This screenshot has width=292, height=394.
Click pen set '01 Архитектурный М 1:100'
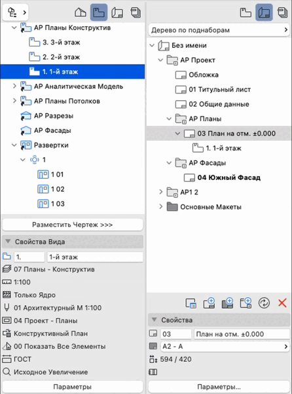click(x=58, y=308)
